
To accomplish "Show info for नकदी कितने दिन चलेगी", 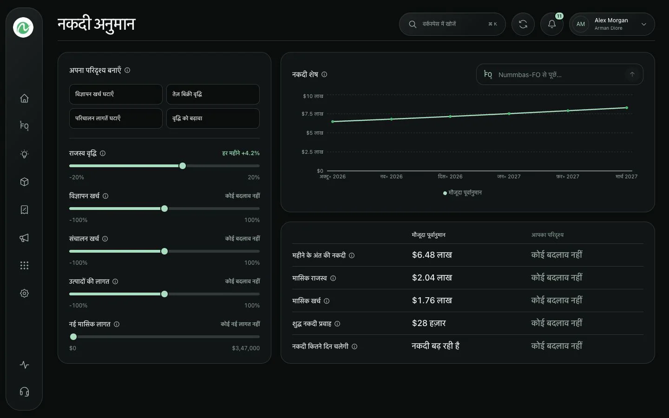I will pos(354,346).
